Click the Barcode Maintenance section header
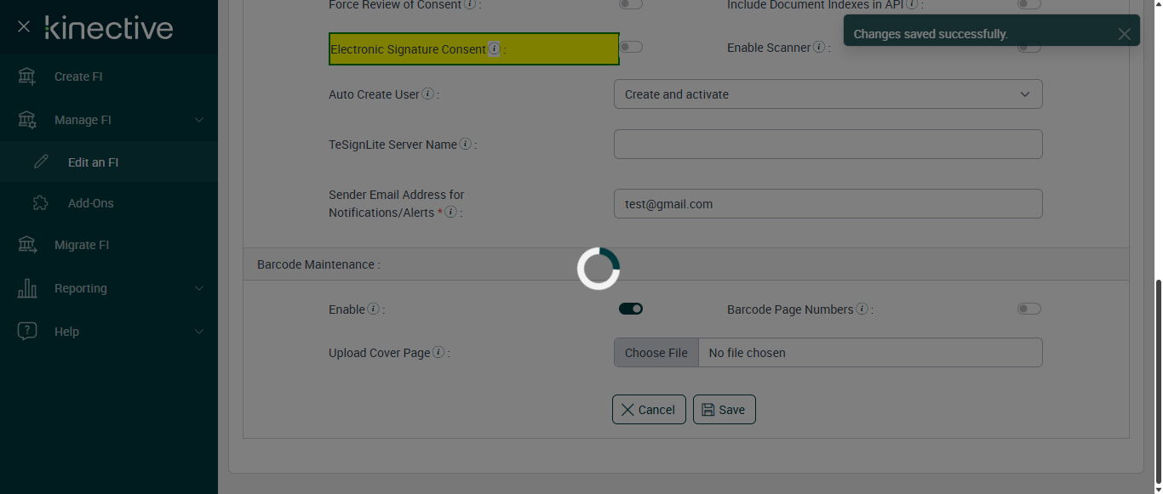Viewport: 1163px width, 494px height. [686, 264]
